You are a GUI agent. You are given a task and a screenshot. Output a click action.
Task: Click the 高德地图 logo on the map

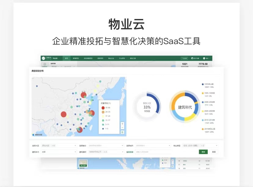click(38, 134)
